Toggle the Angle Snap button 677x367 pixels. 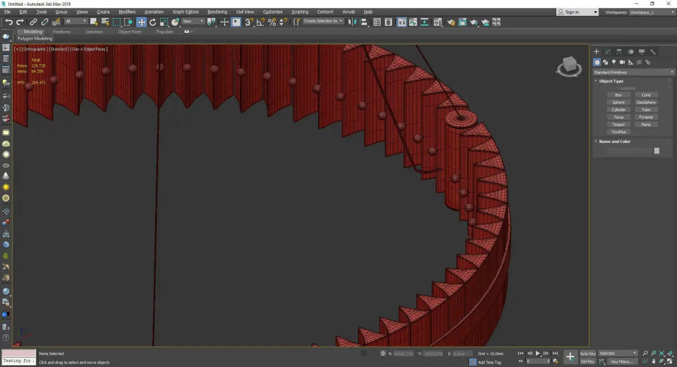[261, 22]
